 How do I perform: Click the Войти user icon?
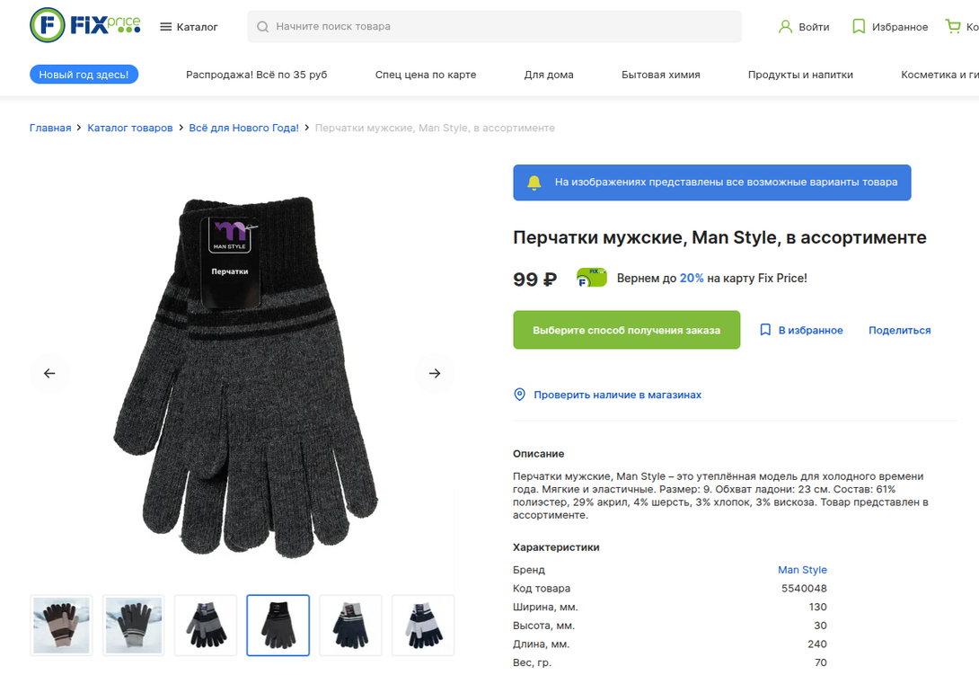point(786,27)
